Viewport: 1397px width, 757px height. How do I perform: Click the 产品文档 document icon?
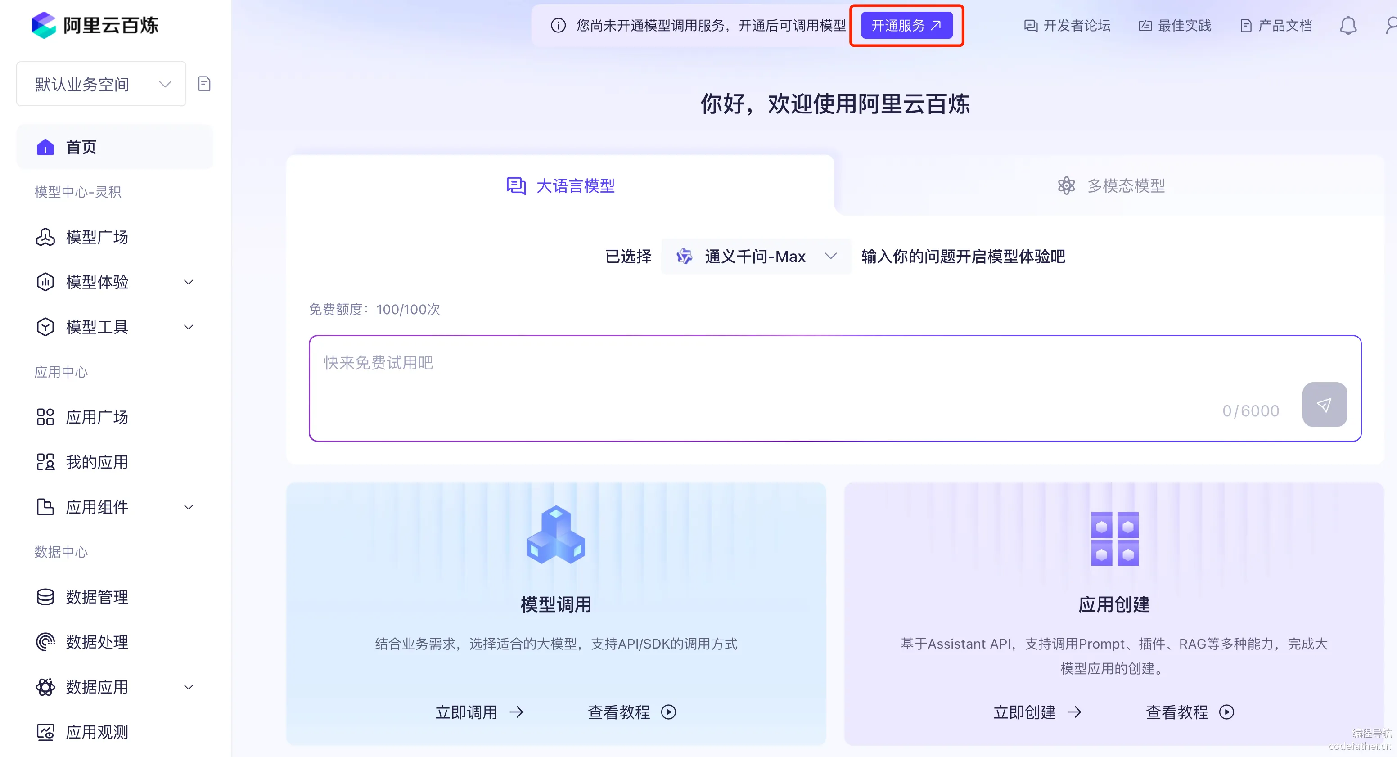coord(1246,26)
